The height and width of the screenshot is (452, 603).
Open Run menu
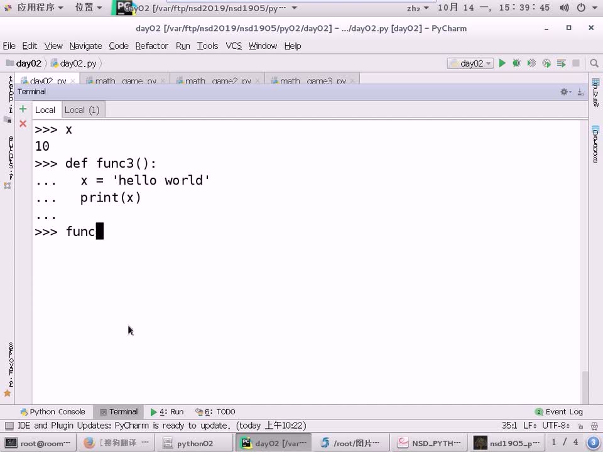click(x=183, y=46)
